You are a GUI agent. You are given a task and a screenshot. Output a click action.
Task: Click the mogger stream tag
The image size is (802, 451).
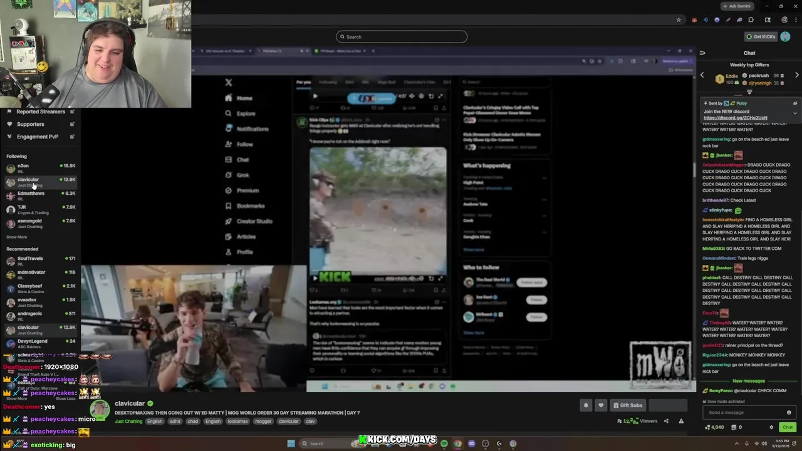point(263,421)
